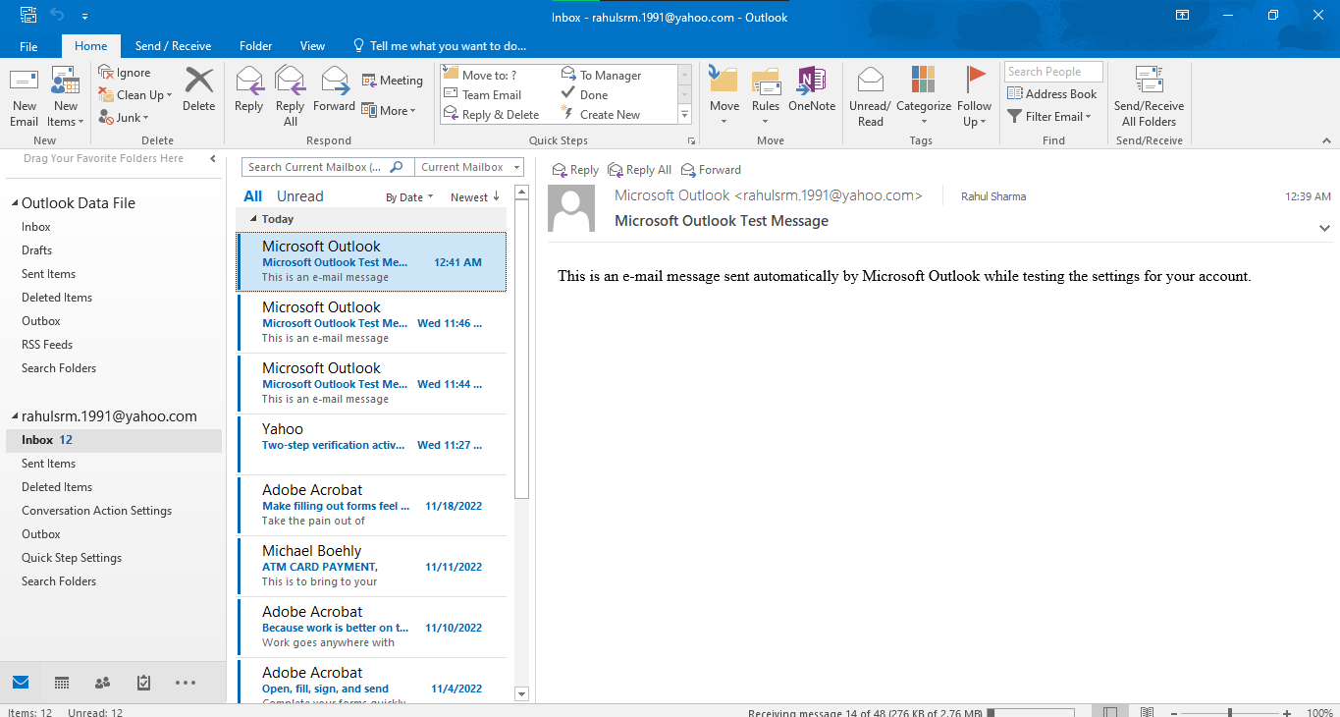Open the File tab
The width and height of the screenshot is (1340, 717).
coord(28,46)
